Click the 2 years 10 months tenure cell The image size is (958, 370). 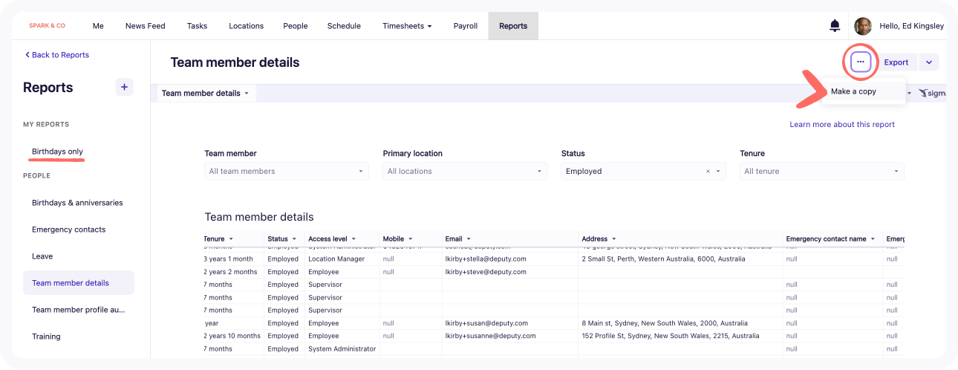pyautogui.click(x=233, y=336)
